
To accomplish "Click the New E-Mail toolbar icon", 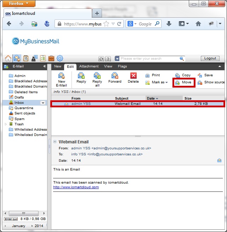I will click(x=61, y=76).
